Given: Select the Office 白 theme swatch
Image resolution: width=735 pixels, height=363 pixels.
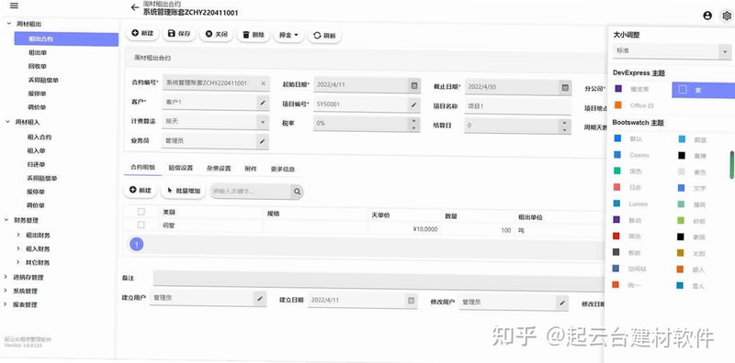Looking at the screenshot, I should (617, 105).
